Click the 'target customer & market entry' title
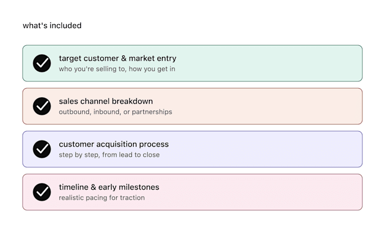 [x=118, y=58]
